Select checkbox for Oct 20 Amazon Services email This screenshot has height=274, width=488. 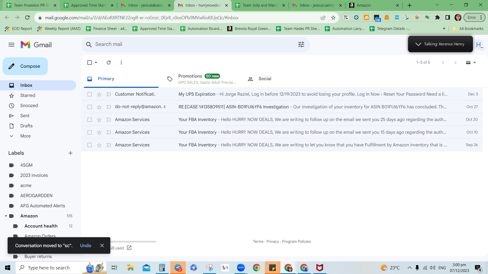[89, 119]
